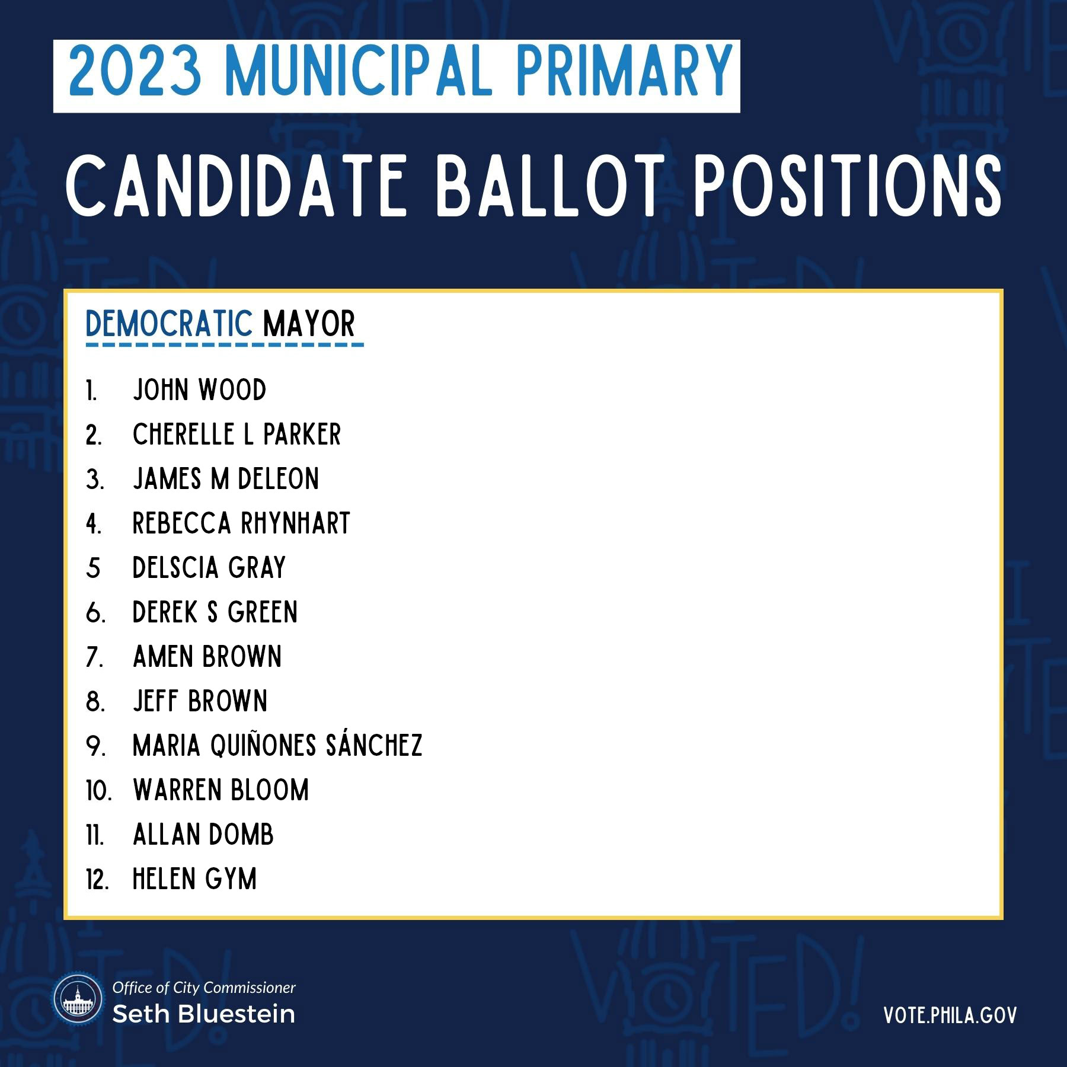Viewport: 1067px width, 1067px height.
Task: Select Cherelle L Parker entry
Action: coord(237,435)
